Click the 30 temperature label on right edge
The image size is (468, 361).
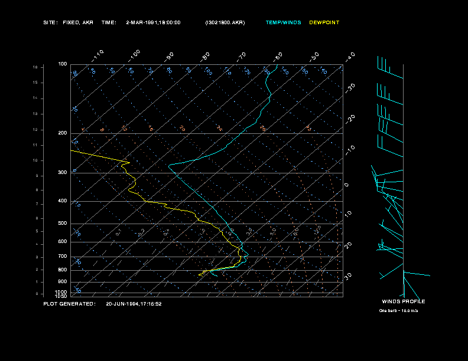(x=348, y=276)
